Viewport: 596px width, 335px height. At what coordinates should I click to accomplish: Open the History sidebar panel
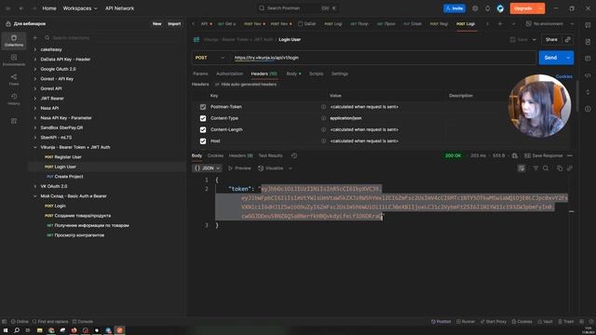tap(14, 100)
